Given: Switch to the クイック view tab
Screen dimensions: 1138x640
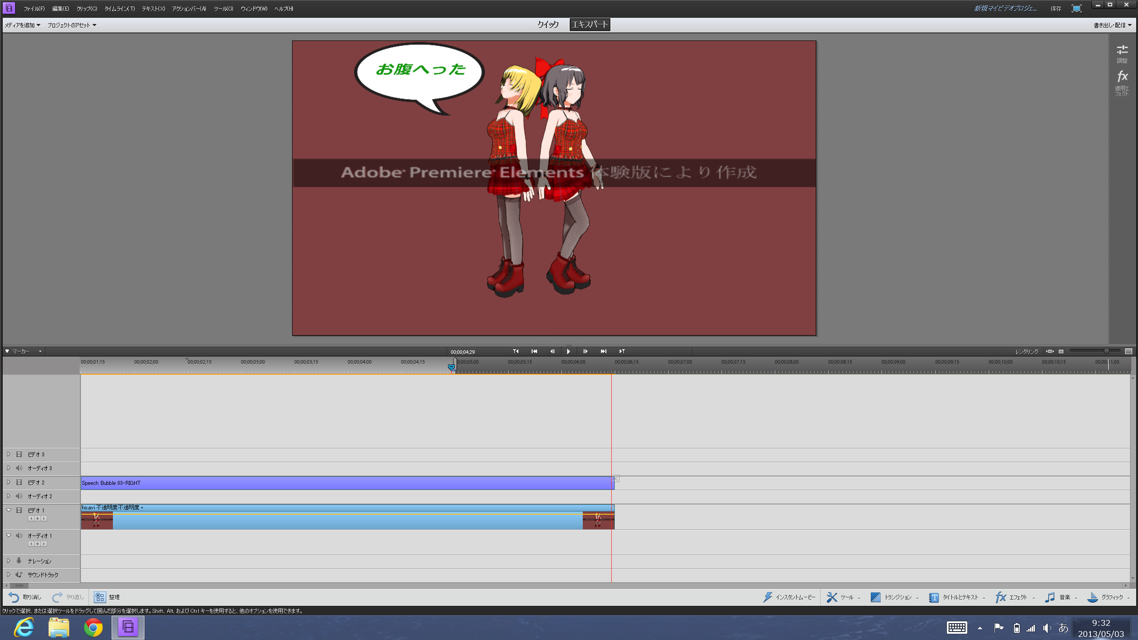Looking at the screenshot, I should (548, 24).
